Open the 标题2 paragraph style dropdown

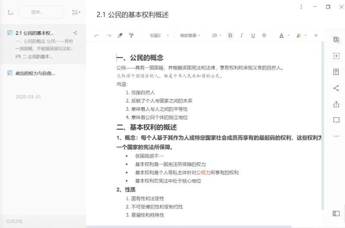click(159, 35)
